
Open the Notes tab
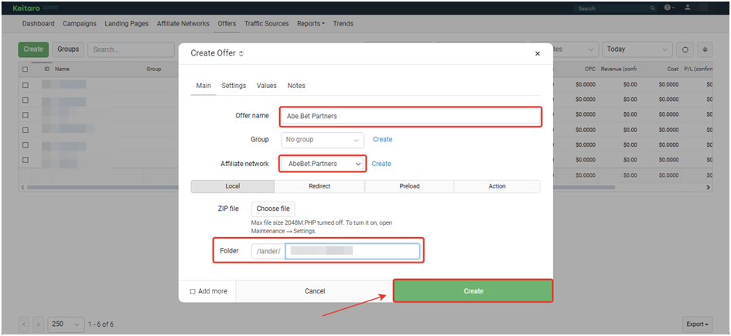[296, 86]
